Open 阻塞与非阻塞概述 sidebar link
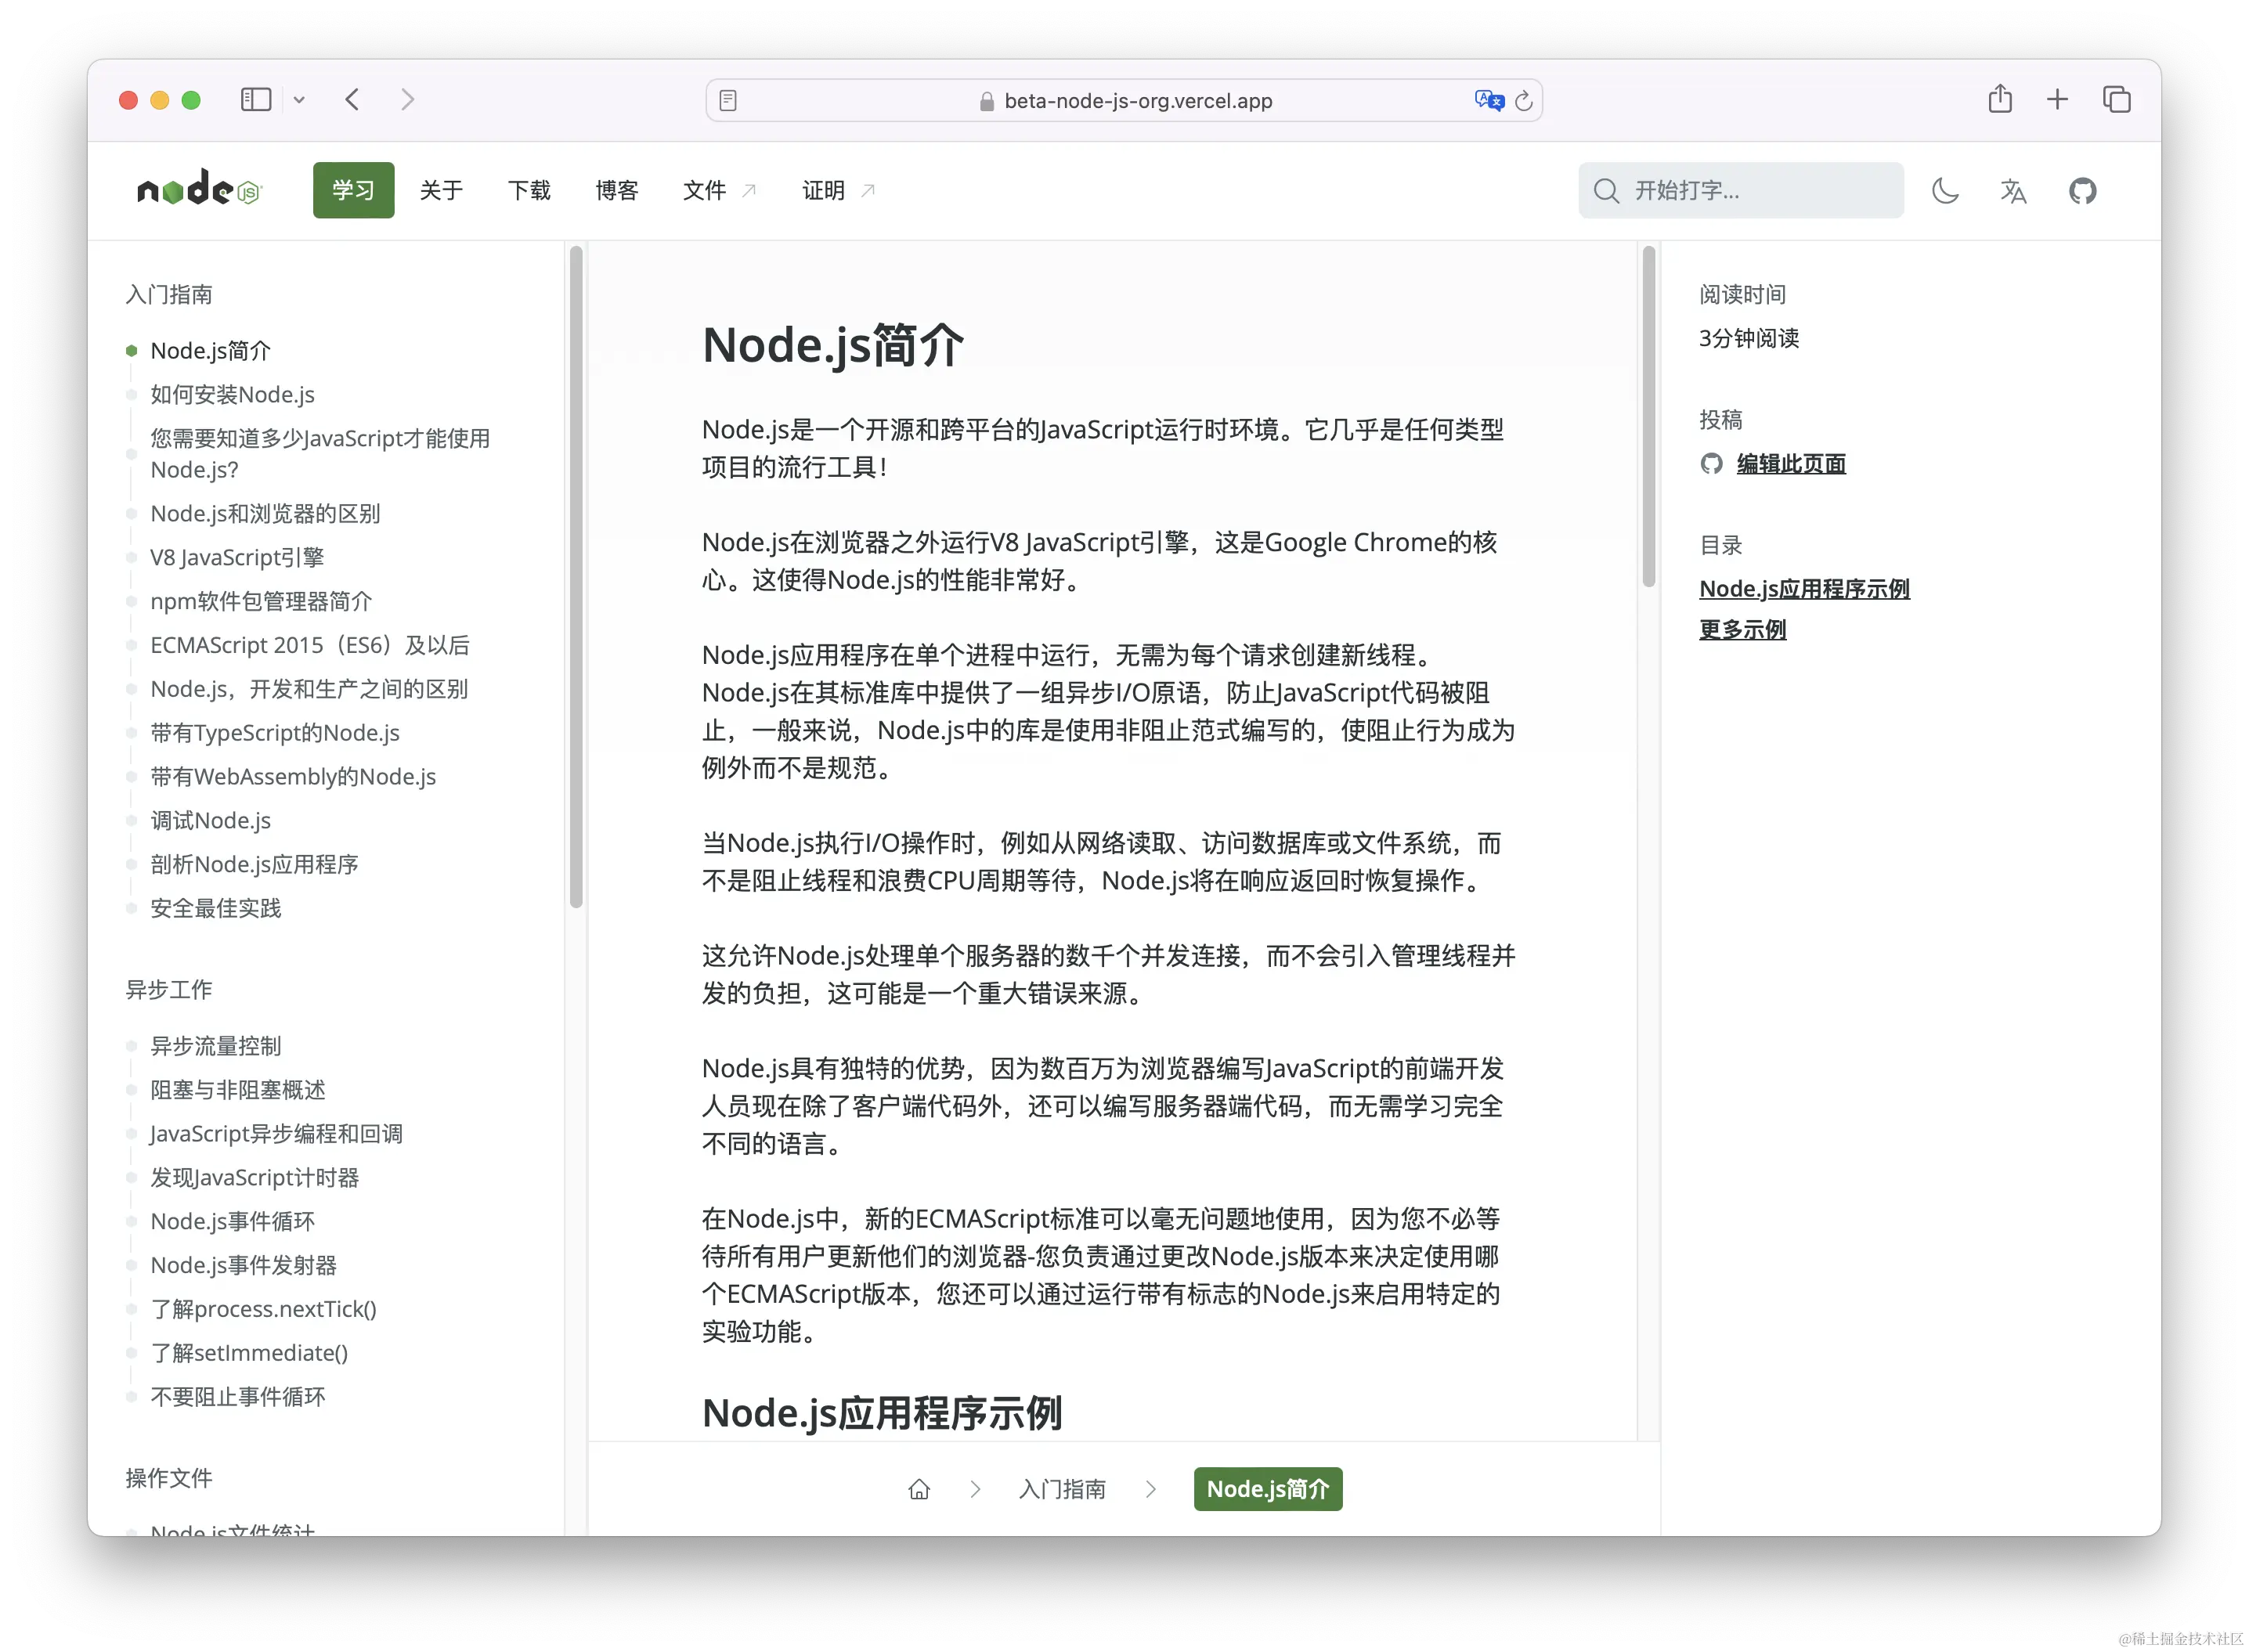The width and height of the screenshot is (2249, 1652). click(238, 1091)
